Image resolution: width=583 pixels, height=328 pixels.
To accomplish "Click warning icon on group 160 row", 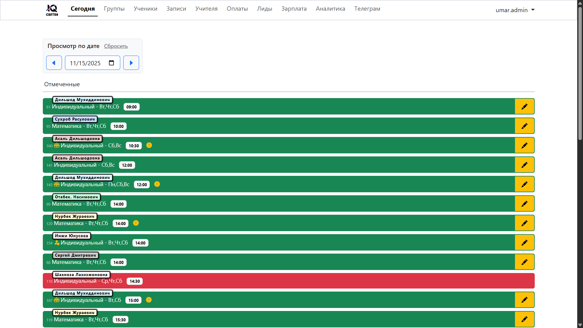I will (149, 145).
